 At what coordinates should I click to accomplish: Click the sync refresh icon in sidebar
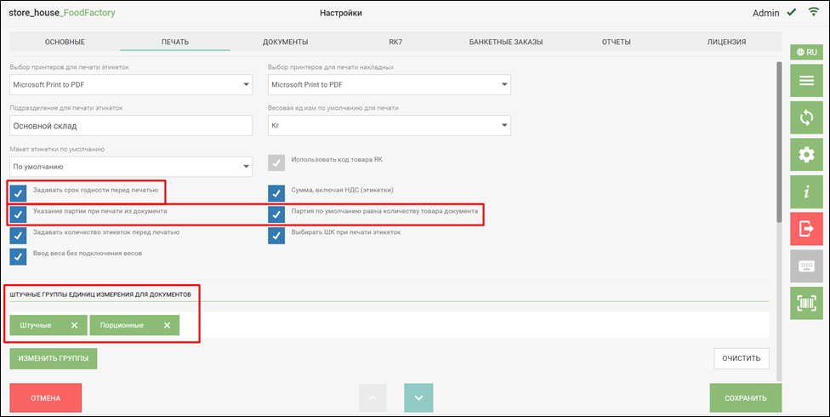pyautogui.click(x=805, y=117)
